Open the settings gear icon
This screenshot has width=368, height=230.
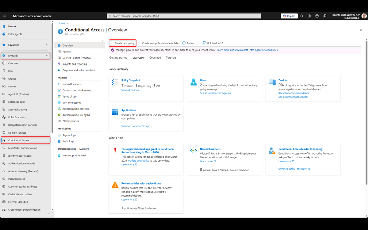(x=309, y=16)
